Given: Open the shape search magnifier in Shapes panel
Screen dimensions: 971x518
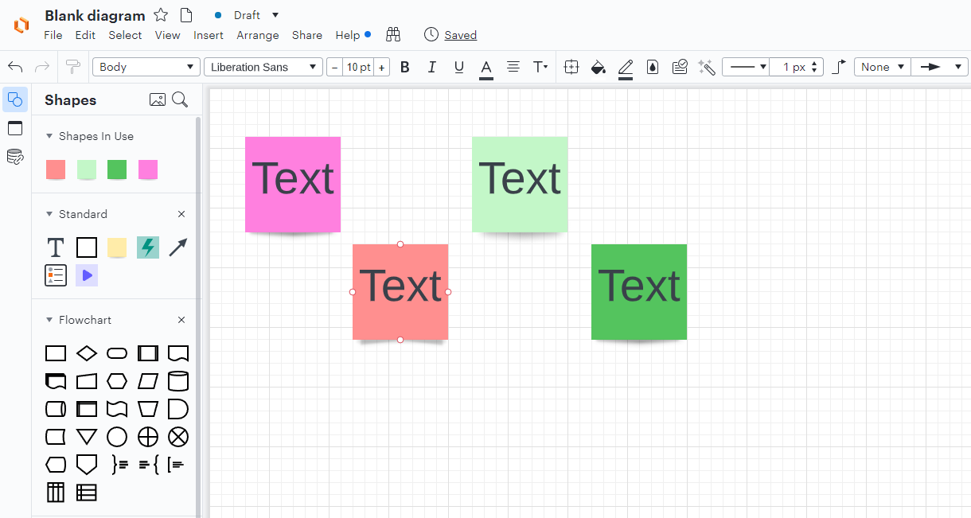Looking at the screenshot, I should coord(181,99).
